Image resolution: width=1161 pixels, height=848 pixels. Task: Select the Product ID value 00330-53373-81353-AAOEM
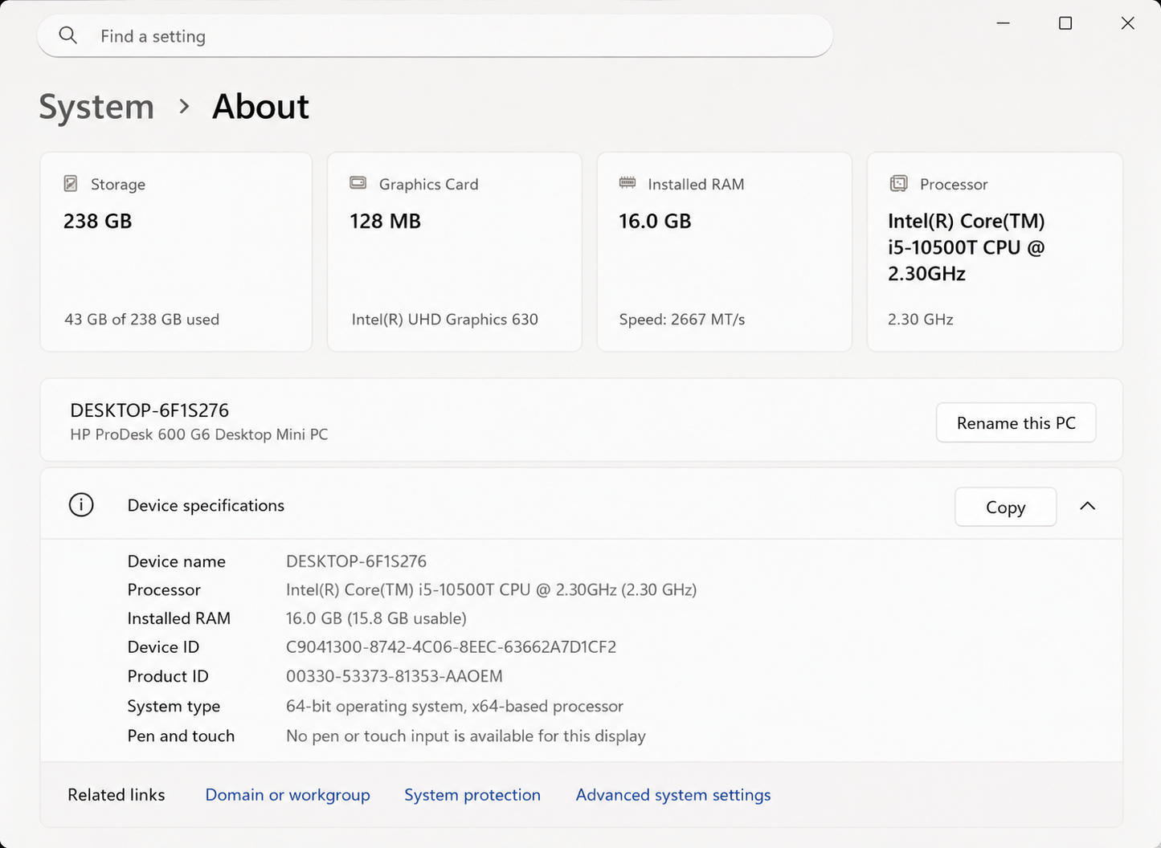pos(394,676)
